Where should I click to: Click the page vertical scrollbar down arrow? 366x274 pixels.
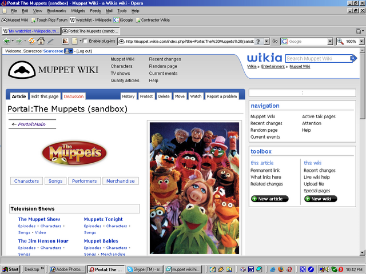362,252
